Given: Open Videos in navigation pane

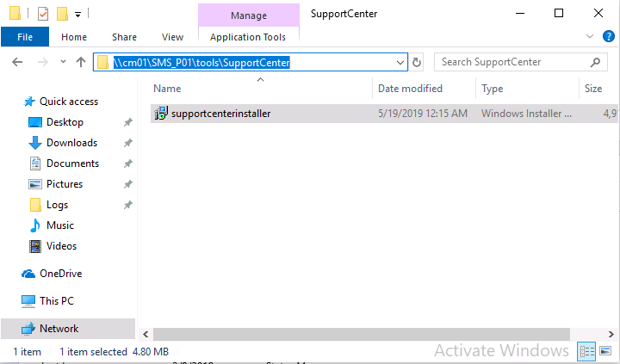Looking at the screenshot, I should pyautogui.click(x=61, y=246).
